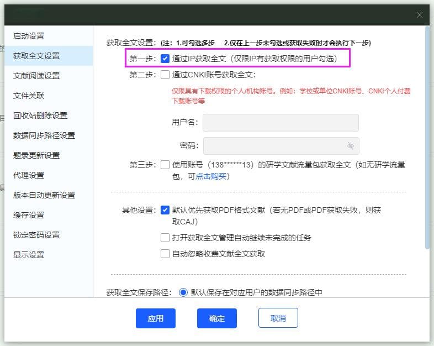Open 题录更新设置 section

tap(36, 155)
